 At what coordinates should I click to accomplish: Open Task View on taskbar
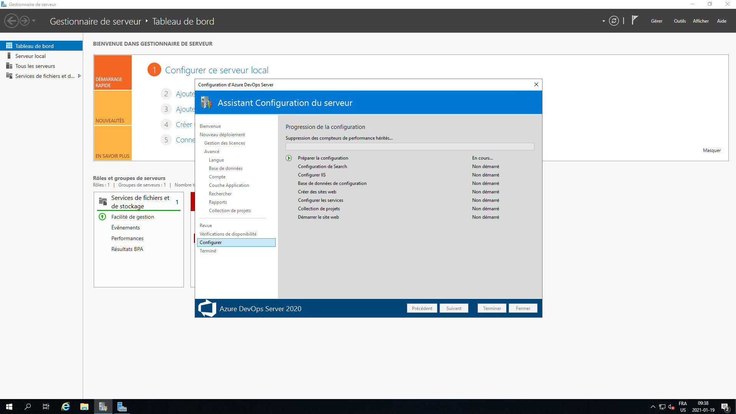[x=46, y=407]
